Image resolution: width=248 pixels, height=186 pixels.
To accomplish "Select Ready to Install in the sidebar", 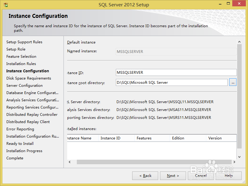I will pos(20,143).
